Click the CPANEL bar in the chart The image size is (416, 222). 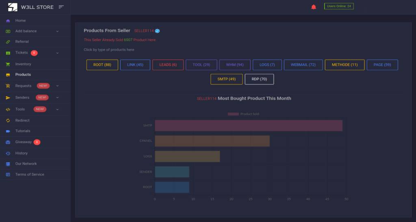pos(212,141)
